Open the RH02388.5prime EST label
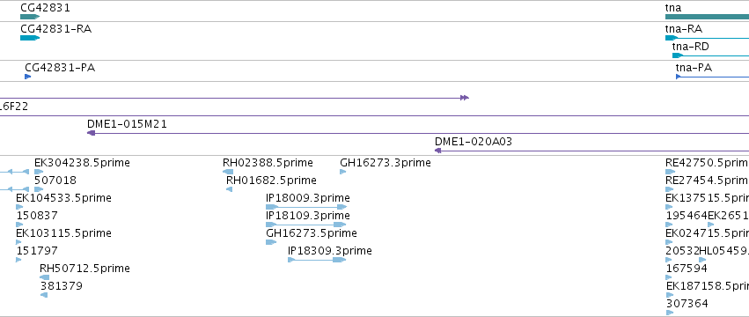This screenshot has width=749, height=317. (x=268, y=163)
